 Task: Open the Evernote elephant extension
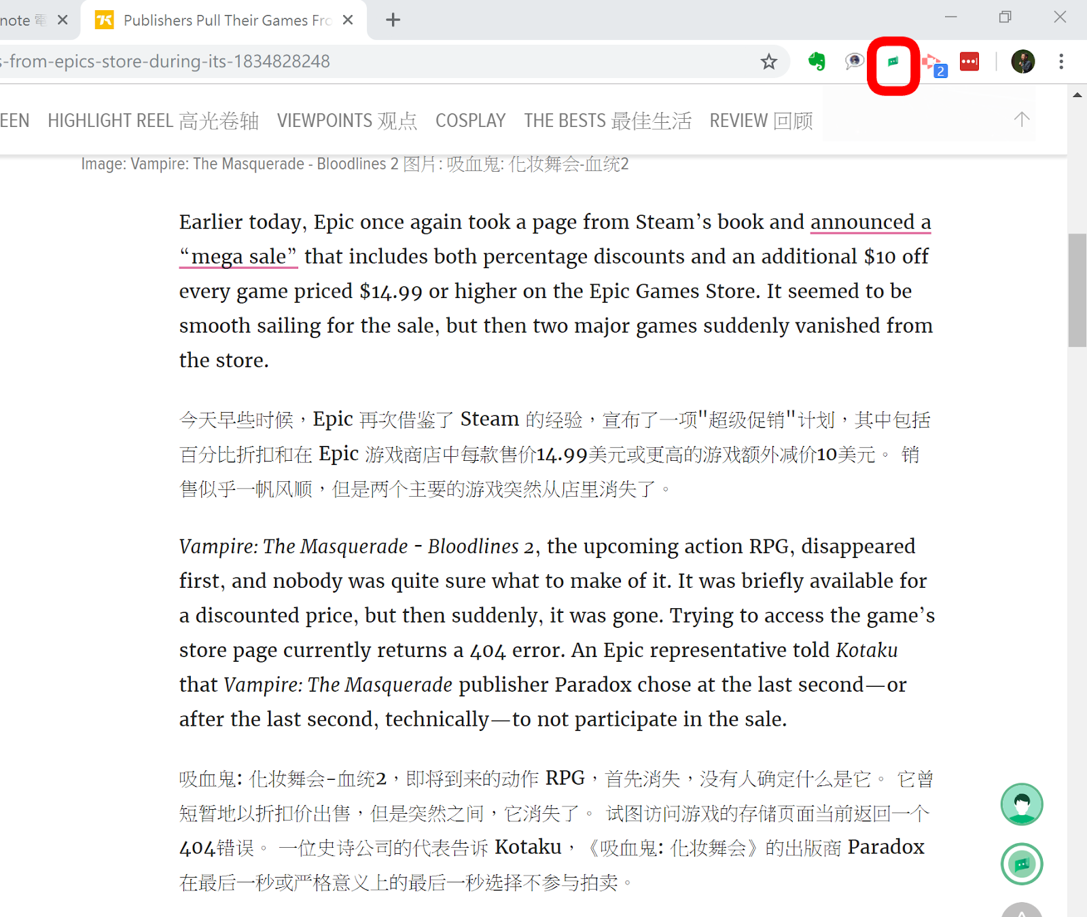tap(817, 62)
